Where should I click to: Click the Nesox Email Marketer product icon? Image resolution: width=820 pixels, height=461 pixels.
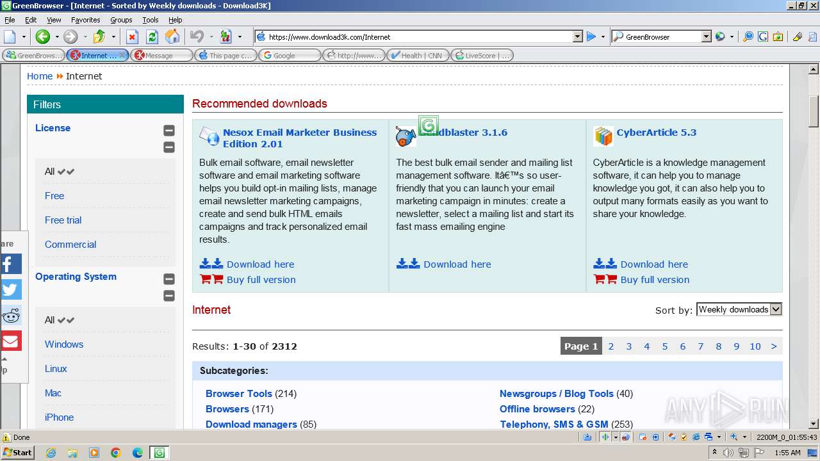pos(209,136)
